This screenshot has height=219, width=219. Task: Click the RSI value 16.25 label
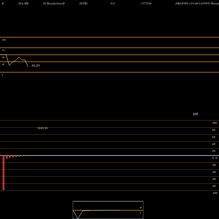coord(35,65)
